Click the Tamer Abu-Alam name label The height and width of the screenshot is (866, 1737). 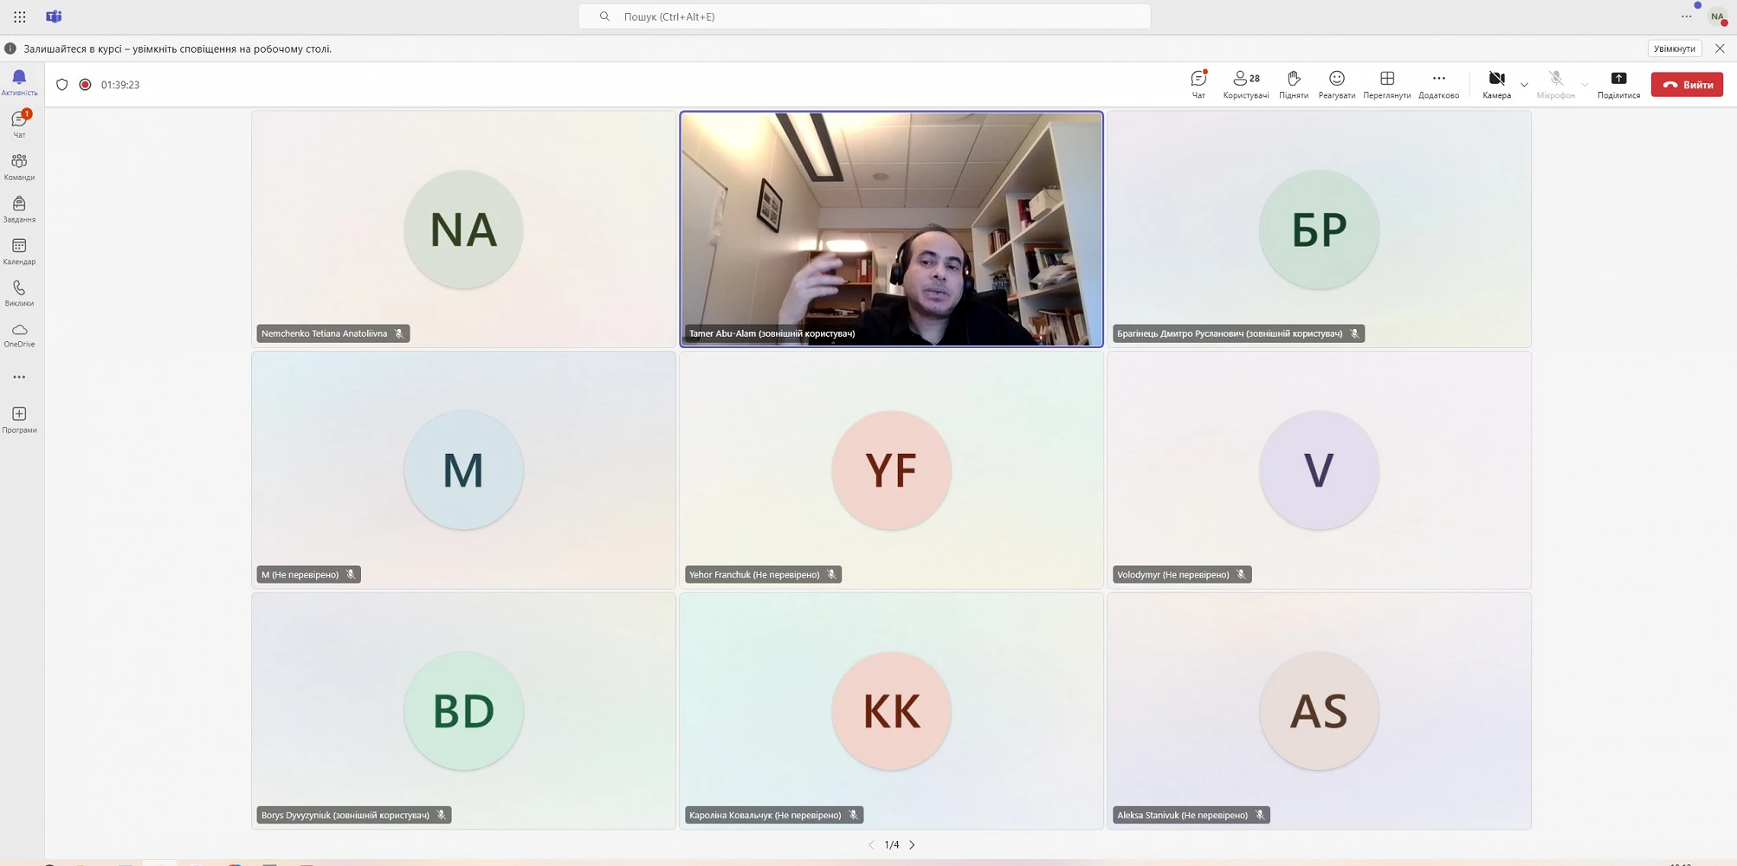click(x=772, y=333)
